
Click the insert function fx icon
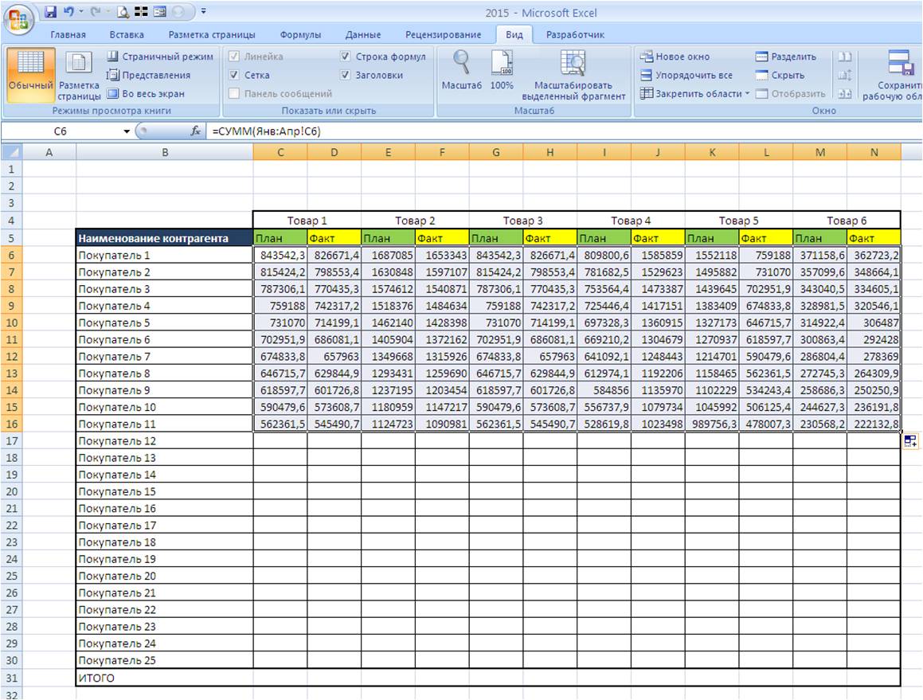pos(195,131)
